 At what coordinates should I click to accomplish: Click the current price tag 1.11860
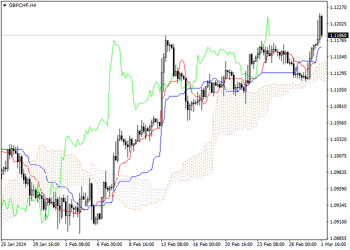[x=338, y=35]
